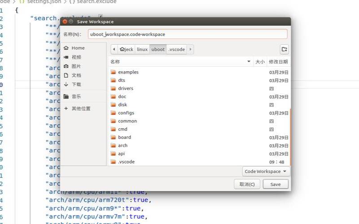
Task: Click the path bar forward arrow
Action: [190, 49]
